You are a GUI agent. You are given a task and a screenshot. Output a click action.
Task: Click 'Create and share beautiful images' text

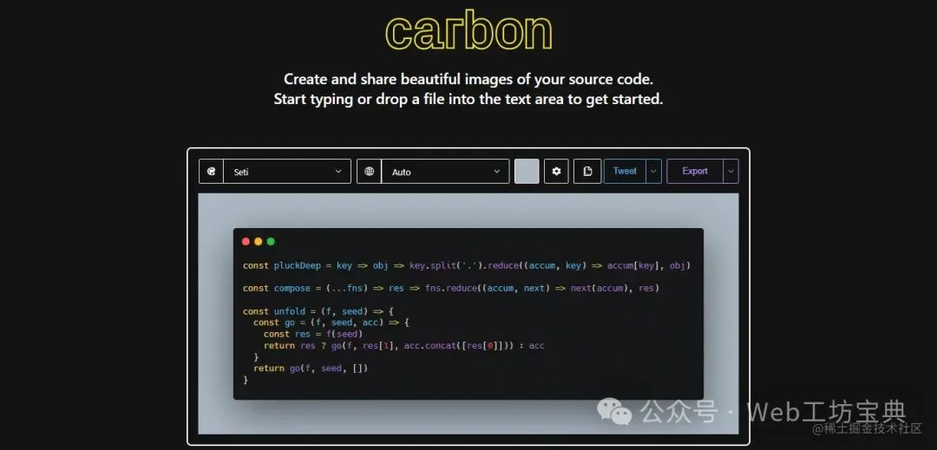tap(468, 80)
